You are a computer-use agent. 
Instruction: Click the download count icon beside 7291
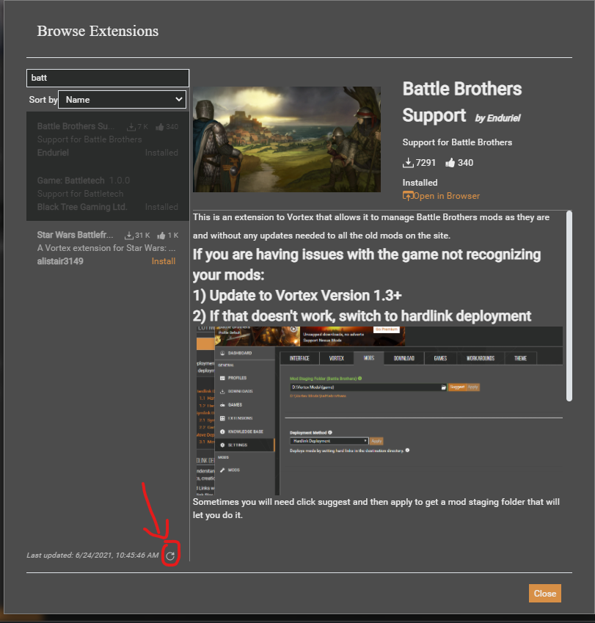(x=409, y=162)
